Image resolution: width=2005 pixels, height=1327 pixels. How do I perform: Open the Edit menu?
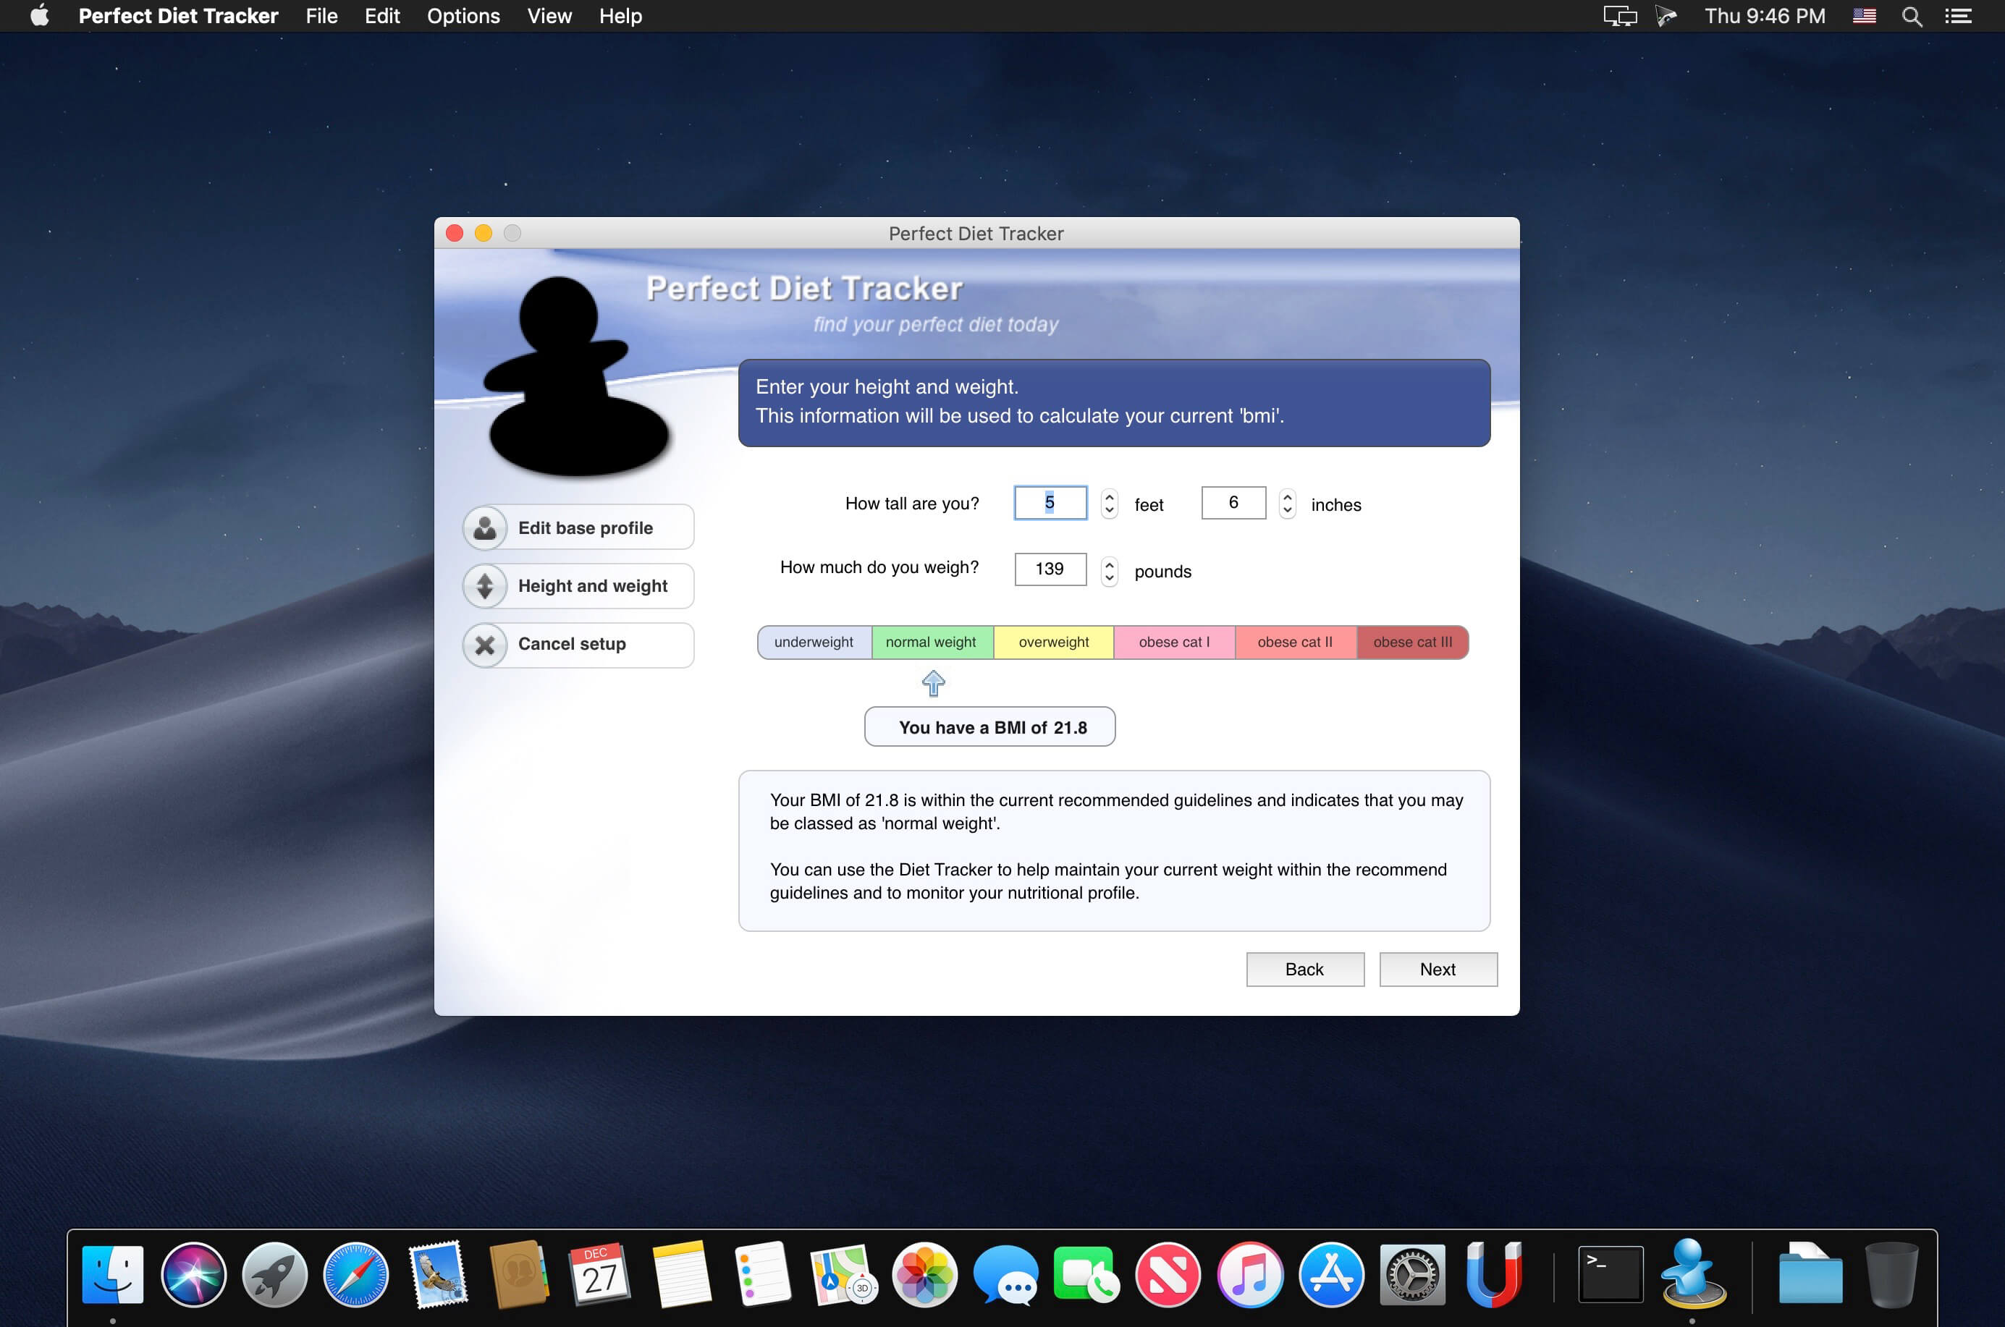point(382,16)
